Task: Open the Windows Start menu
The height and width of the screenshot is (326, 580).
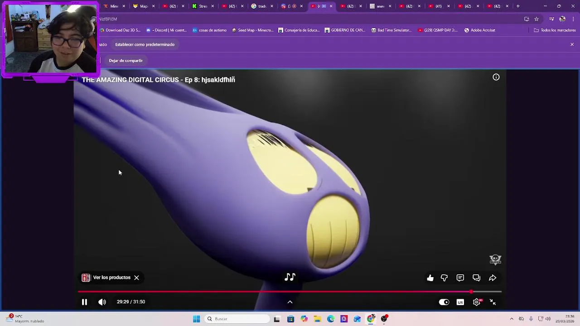Action: (196, 319)
